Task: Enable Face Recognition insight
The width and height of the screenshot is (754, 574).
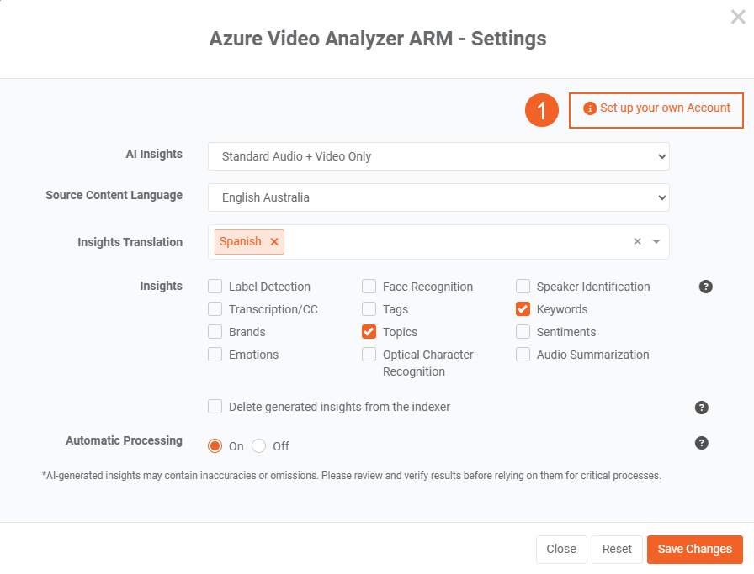Action: tap(369, 287)
